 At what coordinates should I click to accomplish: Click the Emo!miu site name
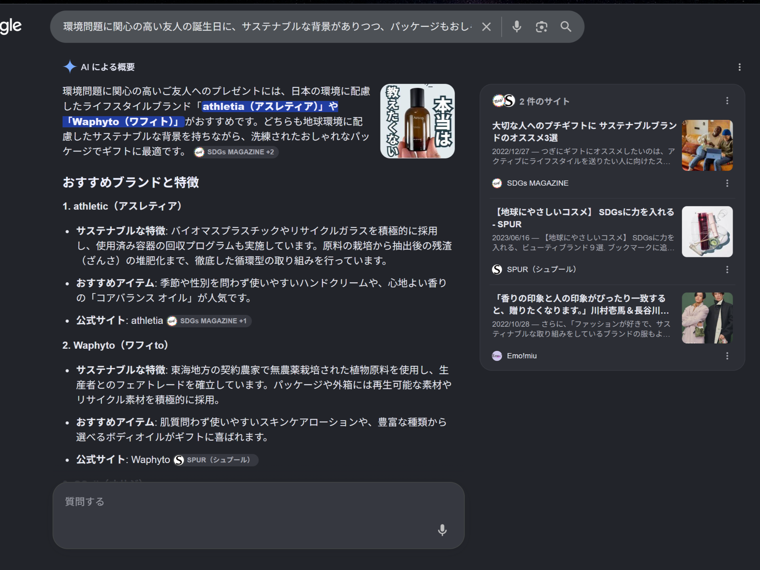(x=522, y=356)
